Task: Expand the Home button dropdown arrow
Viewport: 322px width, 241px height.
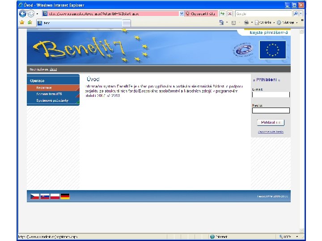Action: (x=227, y=22)
